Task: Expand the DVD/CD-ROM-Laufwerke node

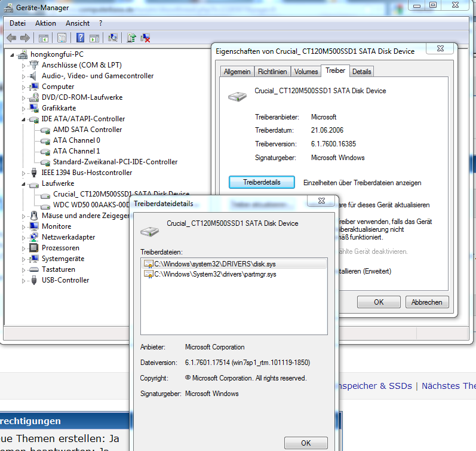Action: [23, 98]
